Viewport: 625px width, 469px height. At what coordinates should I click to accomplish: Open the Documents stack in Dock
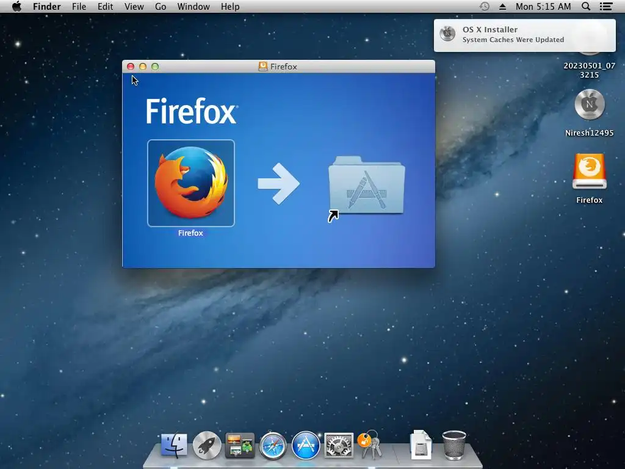(x=421, y=445)
